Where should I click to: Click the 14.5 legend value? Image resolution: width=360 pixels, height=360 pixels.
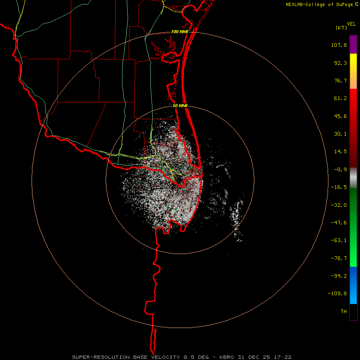[340, 152]
